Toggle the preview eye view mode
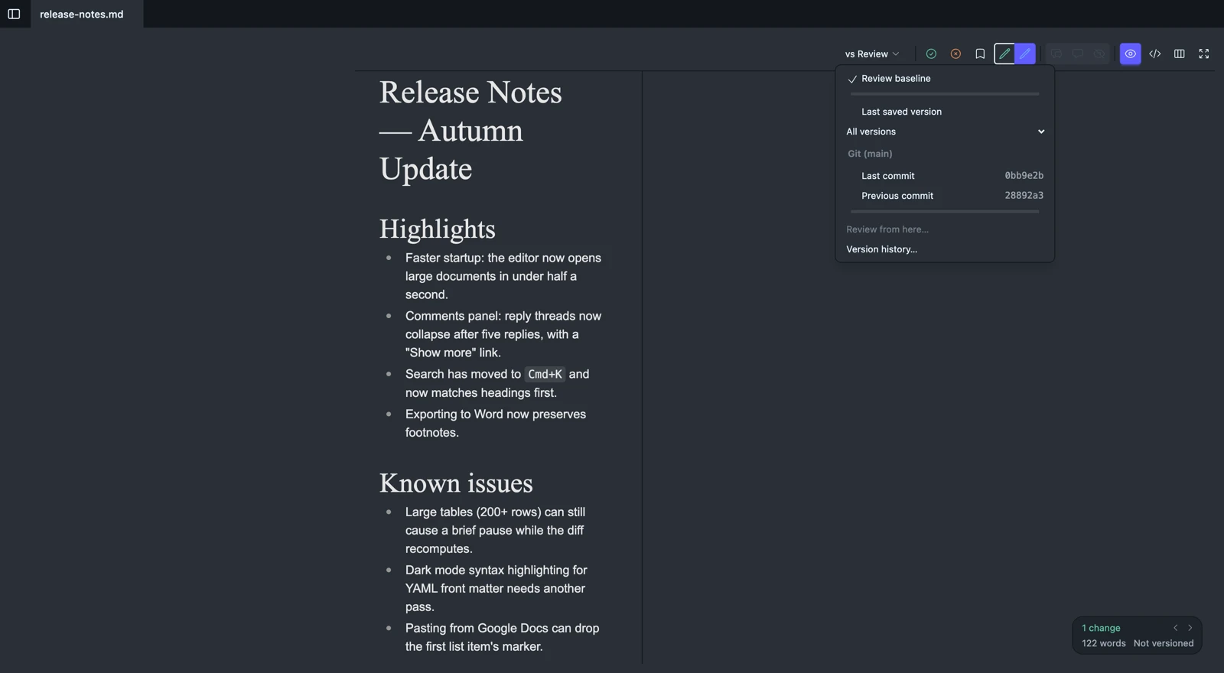 pyautogui.click(x=1131, y=54)
